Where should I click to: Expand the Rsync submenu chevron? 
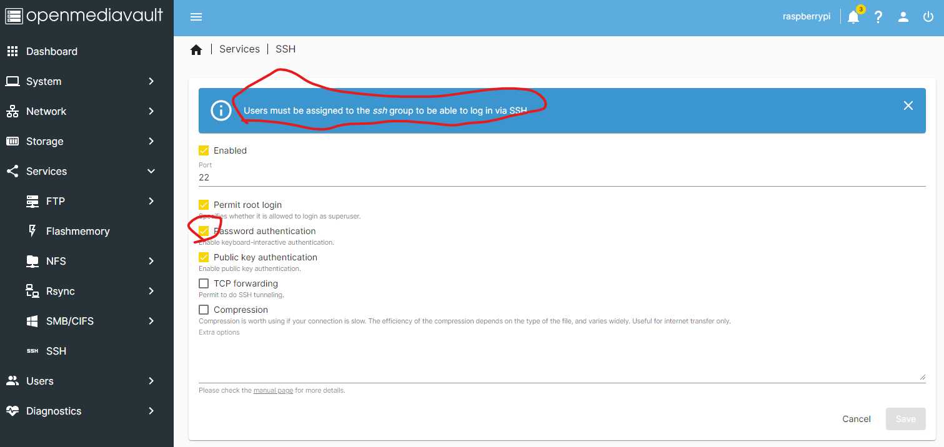151,291
